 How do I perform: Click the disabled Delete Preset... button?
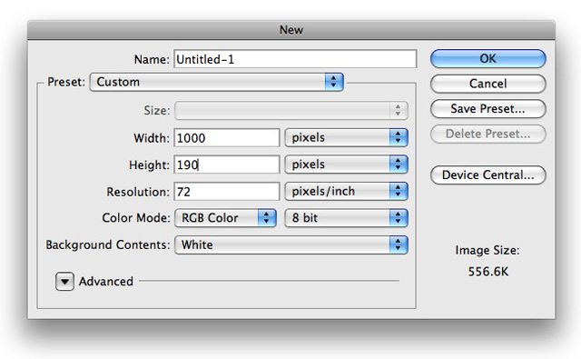coord(488,134)
